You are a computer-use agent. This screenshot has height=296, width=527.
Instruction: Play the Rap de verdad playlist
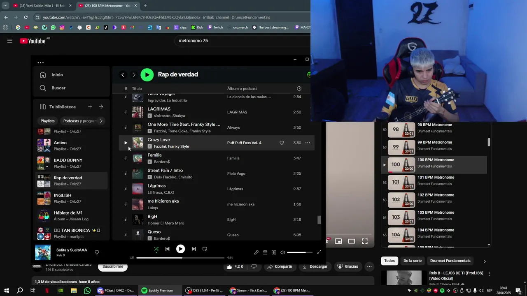click(x=147, y=74)
